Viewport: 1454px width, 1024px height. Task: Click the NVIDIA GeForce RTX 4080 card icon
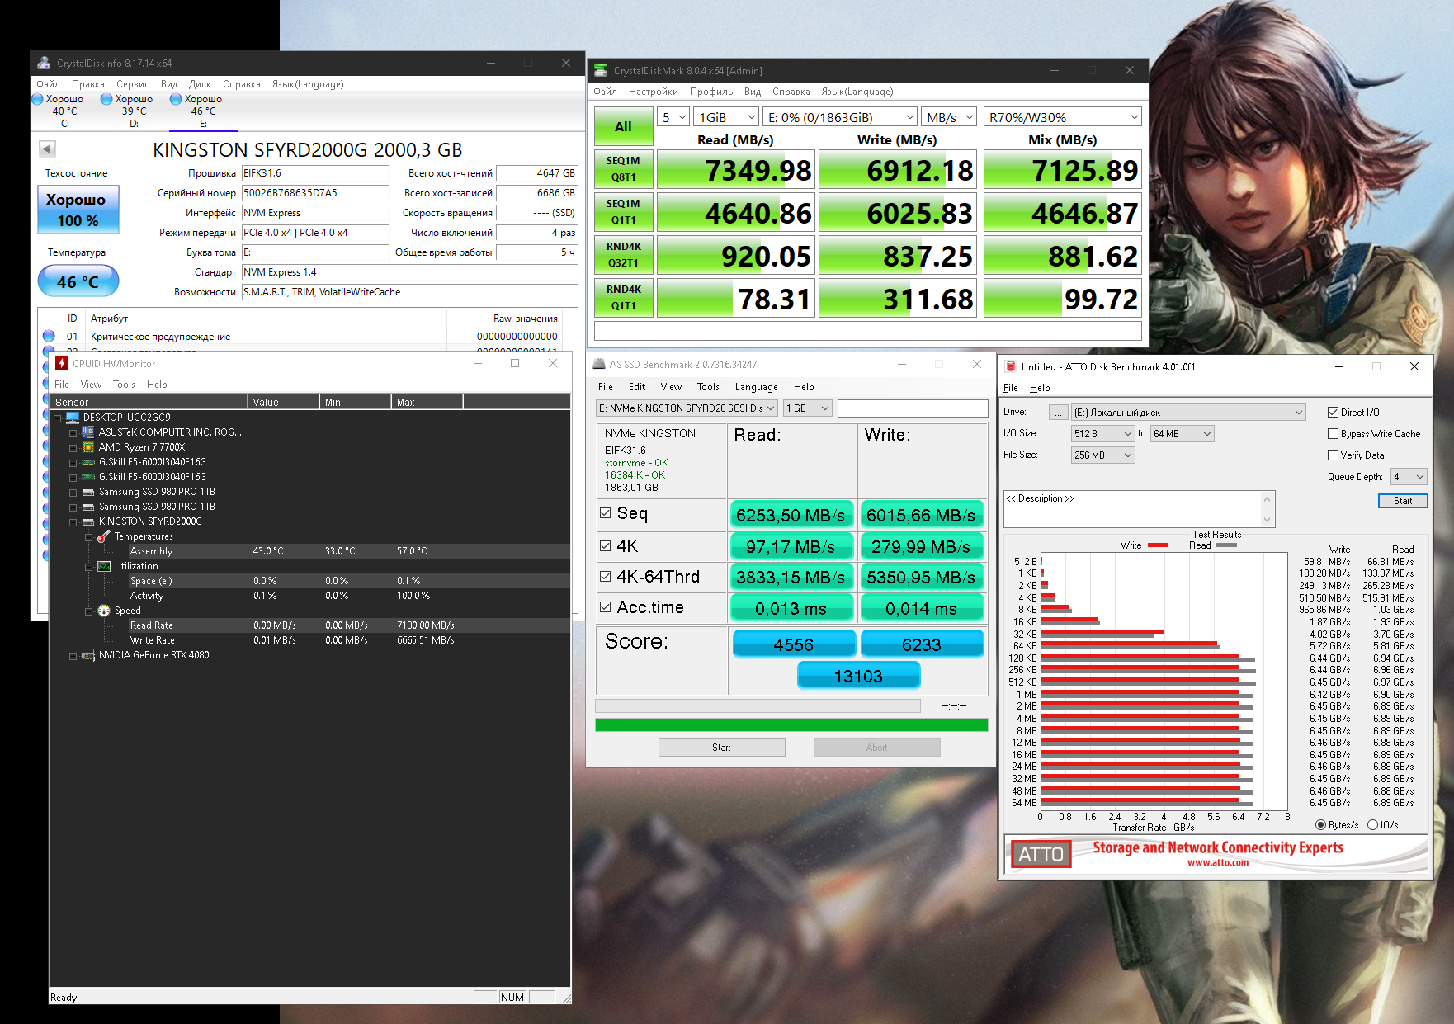click(88, 655)
